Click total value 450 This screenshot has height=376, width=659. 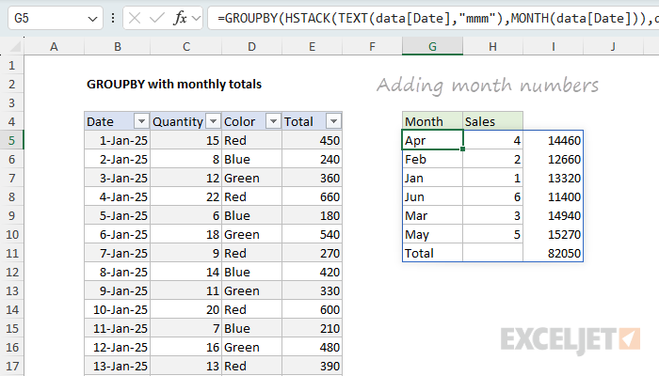(312, 140)
